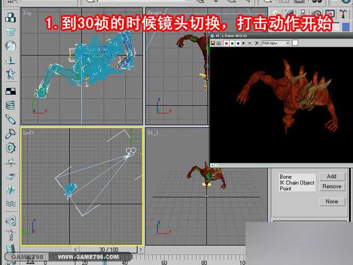Click the wavy lines icon in left toolbar
The height and width of the screenshot is (265, 353).
click(10, 204)
